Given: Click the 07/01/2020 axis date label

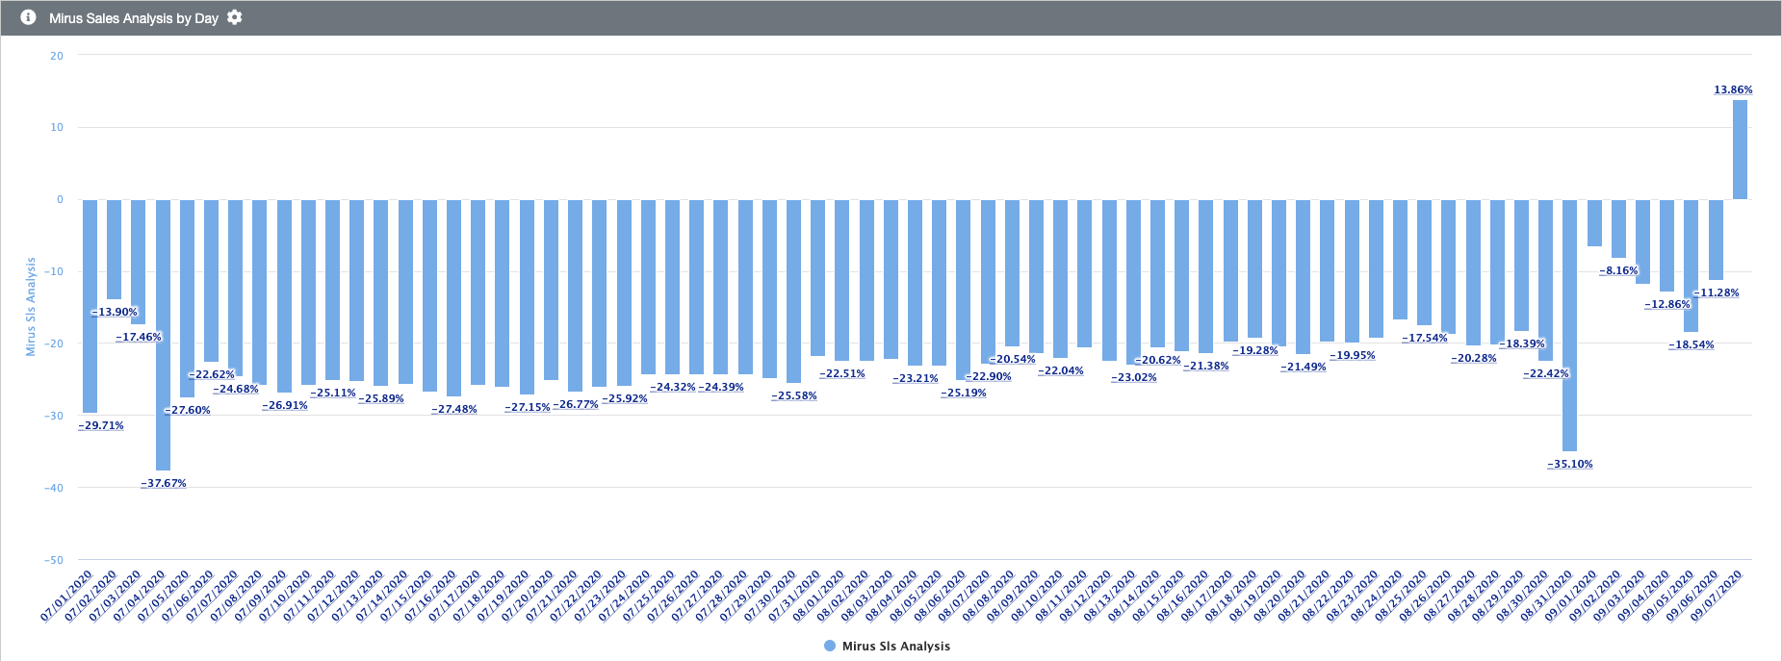Looking at the screenshot, I should click(x=66, y=596).
